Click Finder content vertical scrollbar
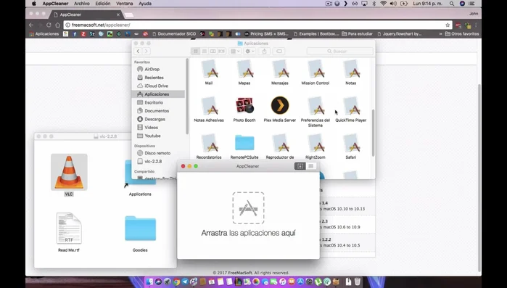Image resolution: width=507 pixels, height=288 pixels. coord(373,133)
